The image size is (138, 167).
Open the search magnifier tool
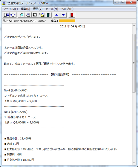22,15
